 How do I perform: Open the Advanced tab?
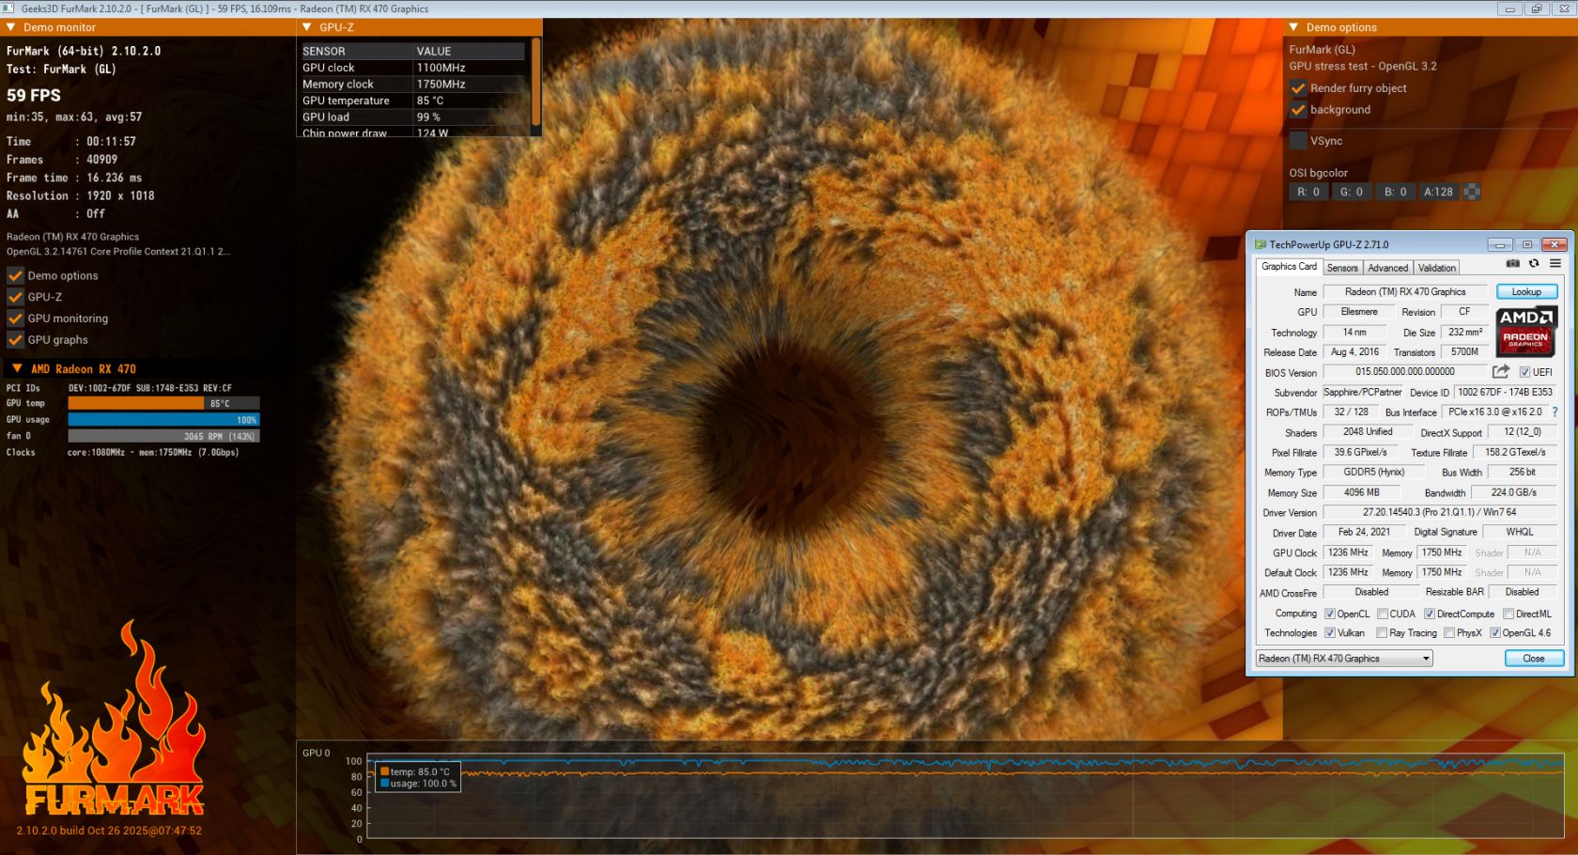(x=1387, y=268)
